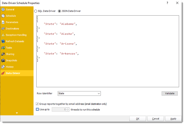The image size is (185, 125).
Task: Click the History icon in sidebar
Action: [x=3, y=67]
